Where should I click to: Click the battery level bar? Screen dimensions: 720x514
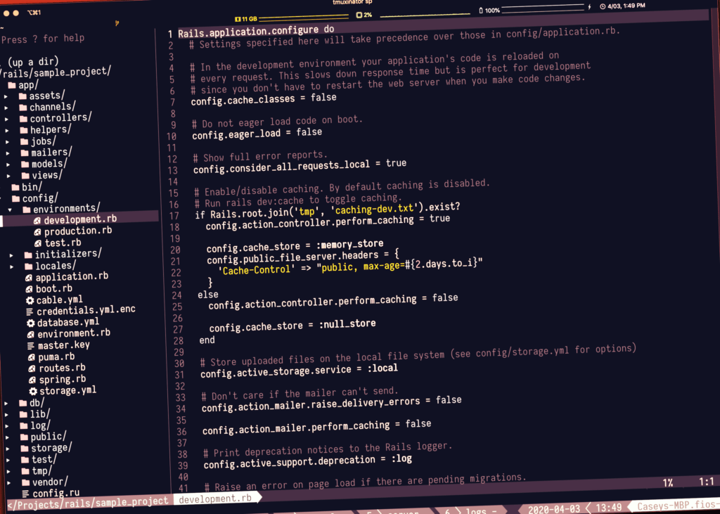click(544, 8)
